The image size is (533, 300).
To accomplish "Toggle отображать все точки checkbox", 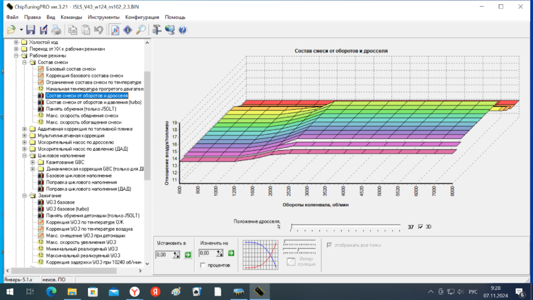I will point(329,245).
